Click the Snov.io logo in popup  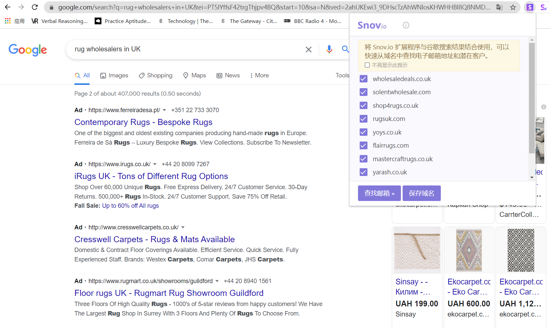(372, 25)
